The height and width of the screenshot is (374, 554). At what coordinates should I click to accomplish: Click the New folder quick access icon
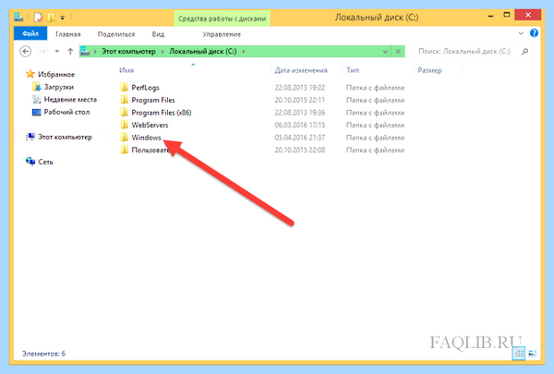[51, 17]
